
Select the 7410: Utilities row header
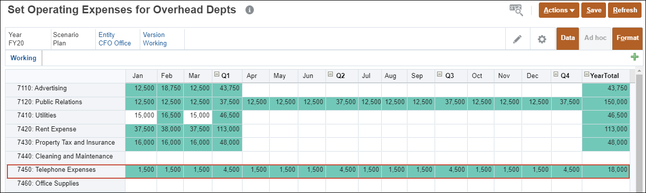tap(65, 116)
